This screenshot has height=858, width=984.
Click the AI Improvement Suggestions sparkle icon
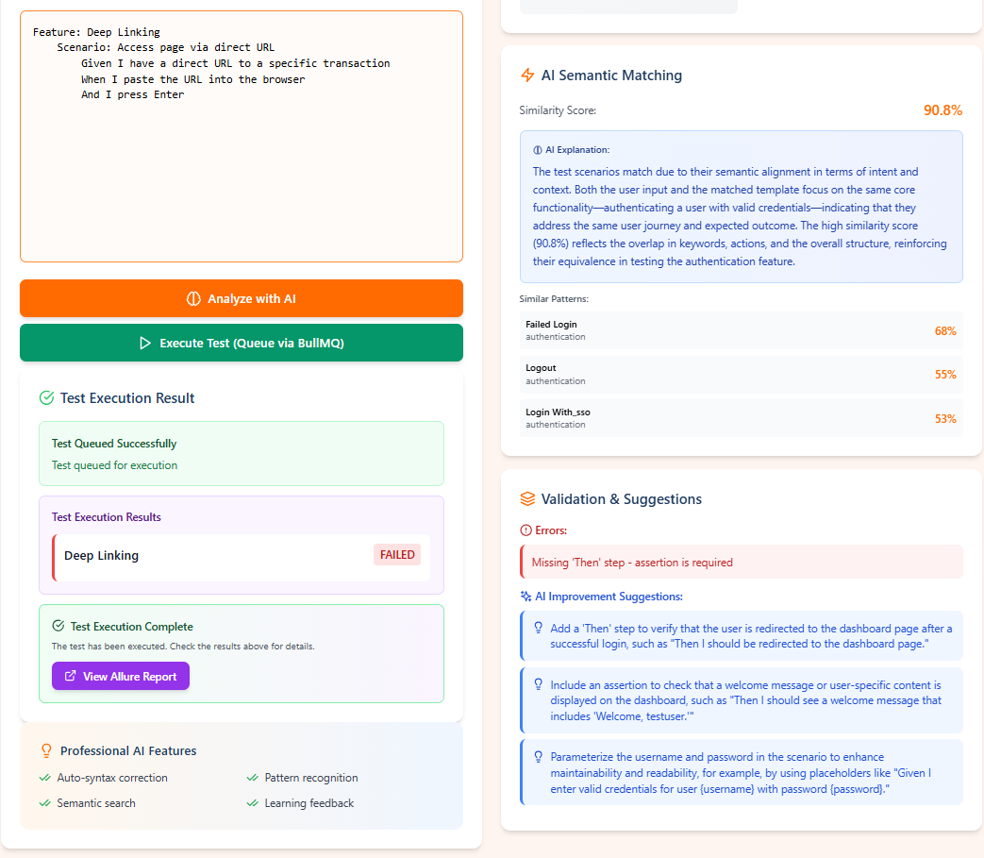(525, 597)
